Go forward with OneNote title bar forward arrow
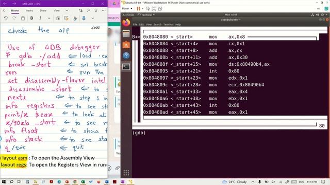Screen dimensions: 330x185 (14, 4)
